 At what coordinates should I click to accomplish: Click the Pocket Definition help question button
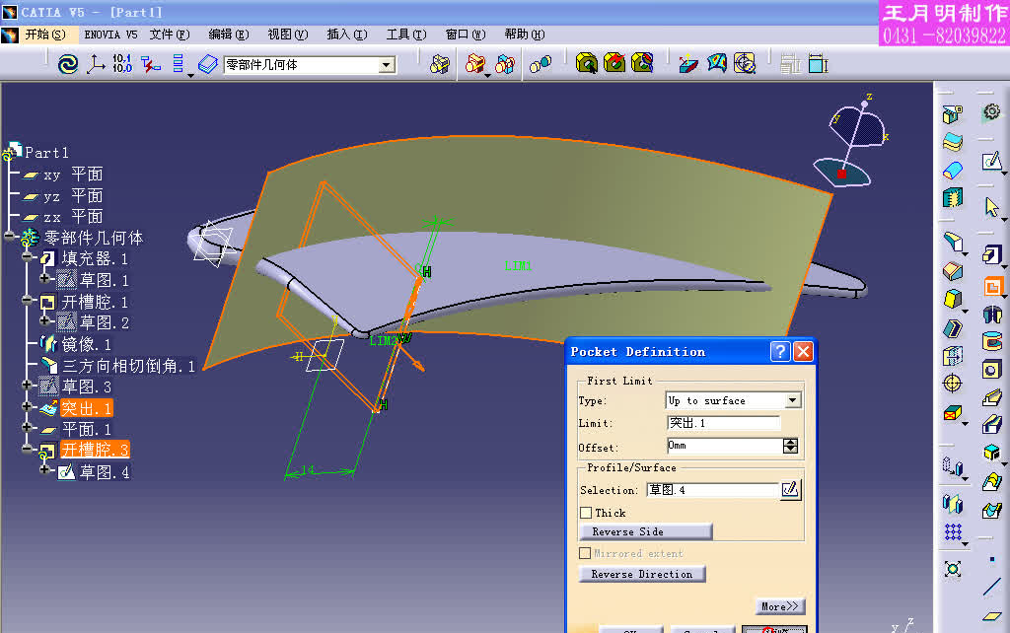780,351
